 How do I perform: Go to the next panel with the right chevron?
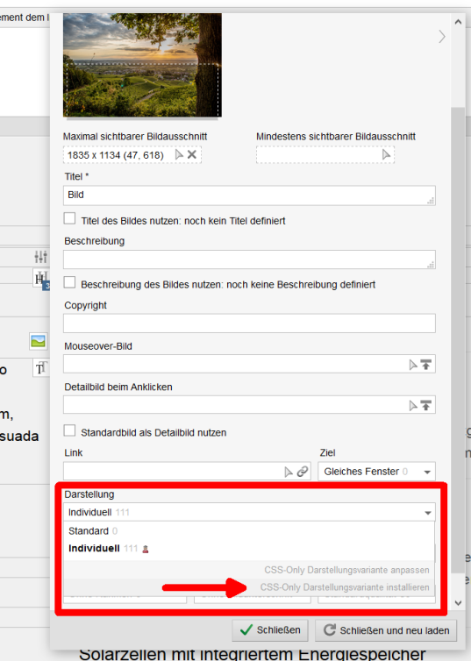click(x=441, y=37)
